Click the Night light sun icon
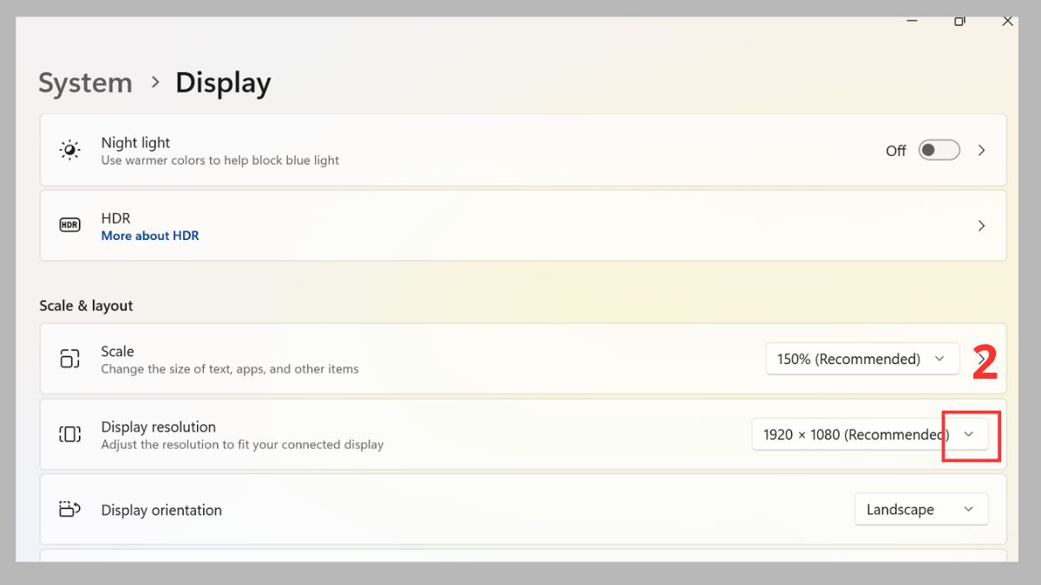The height and width of the screenshot is (585, 1041). 69,151
